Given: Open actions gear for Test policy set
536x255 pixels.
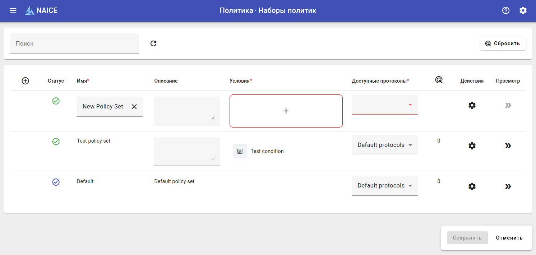Looking at the screenshot, I should (472, 146).
